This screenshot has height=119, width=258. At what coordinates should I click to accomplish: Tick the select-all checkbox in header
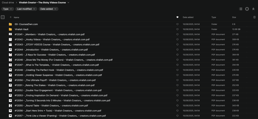click(x=3, y=17)
